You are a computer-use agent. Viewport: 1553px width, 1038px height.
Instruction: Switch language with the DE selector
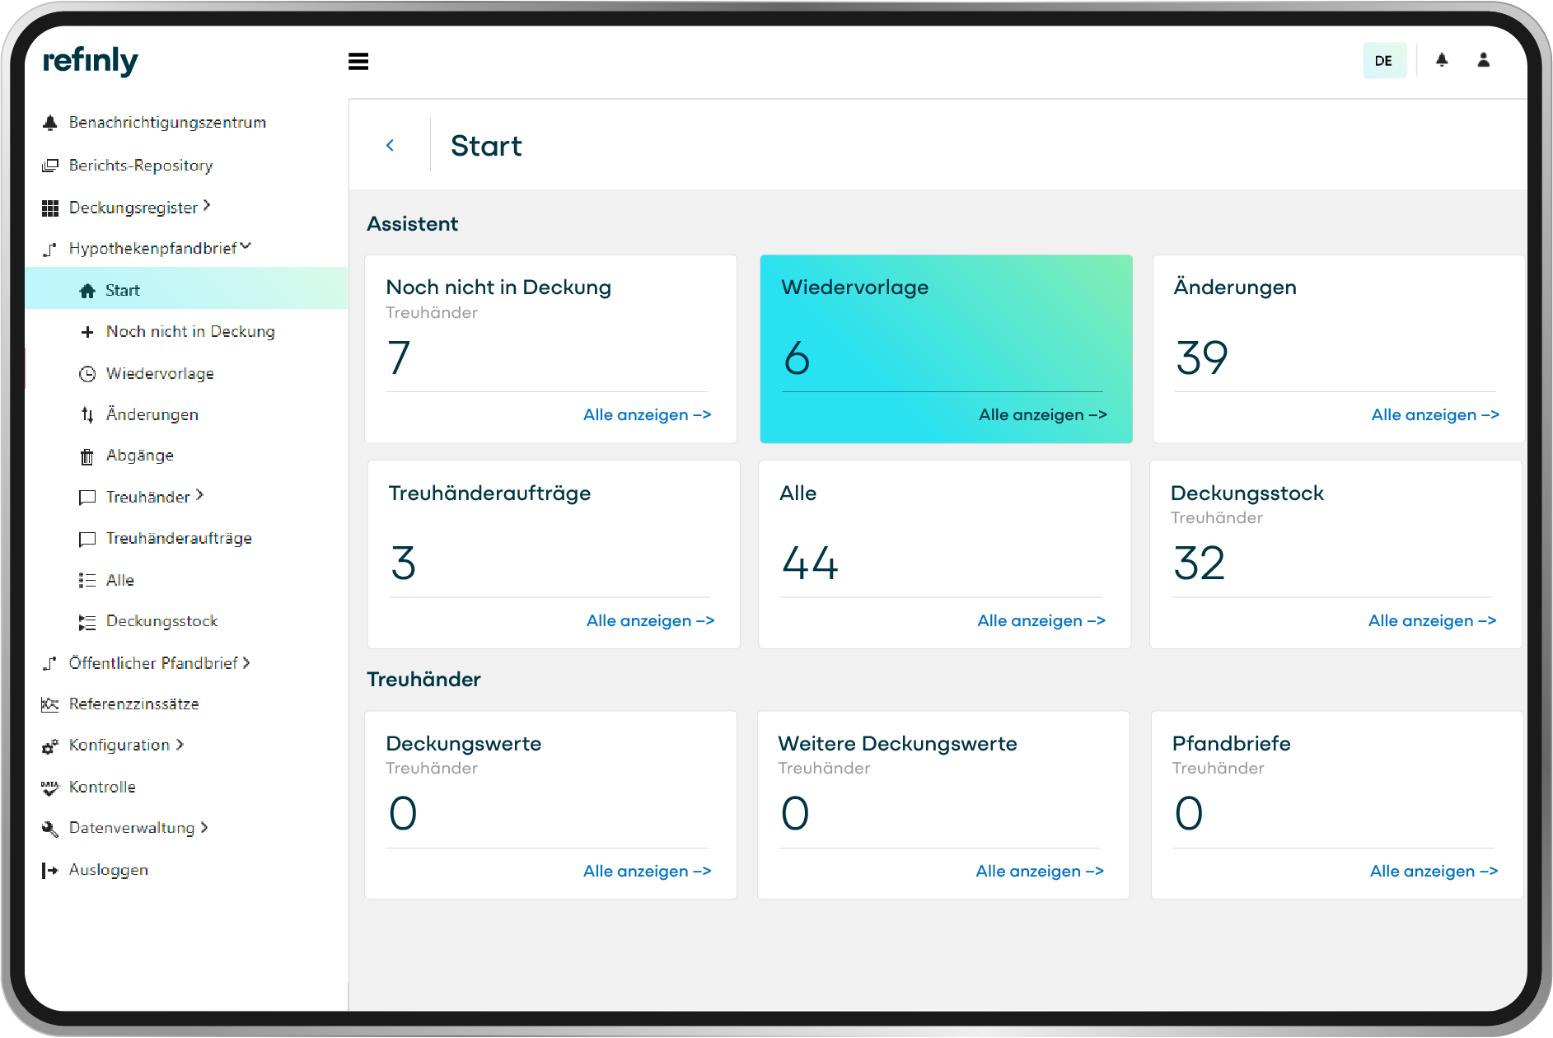click(x=1384, y=60)
